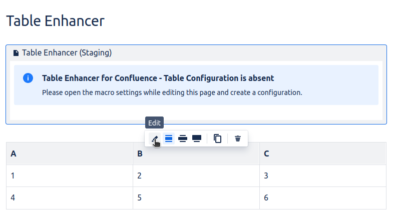The image size is (393, 218).
Task: Select header cell C
Action: tap(322, 153)
